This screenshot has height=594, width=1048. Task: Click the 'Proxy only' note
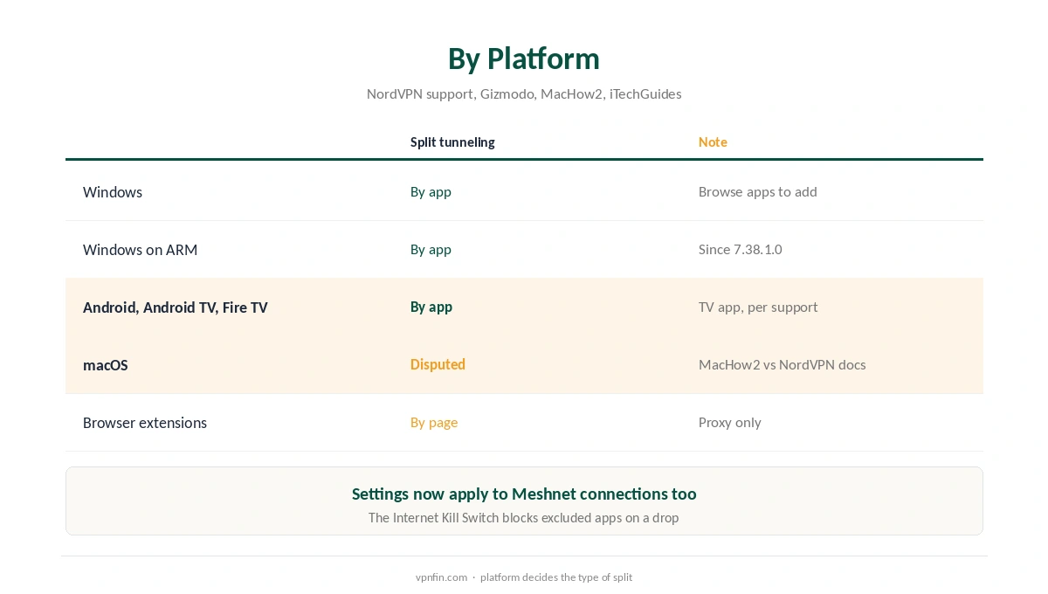(730, 422)
